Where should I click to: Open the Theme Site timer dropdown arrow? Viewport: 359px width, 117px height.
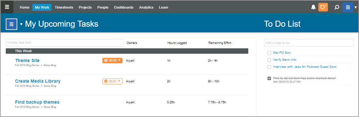click(119, 60)
